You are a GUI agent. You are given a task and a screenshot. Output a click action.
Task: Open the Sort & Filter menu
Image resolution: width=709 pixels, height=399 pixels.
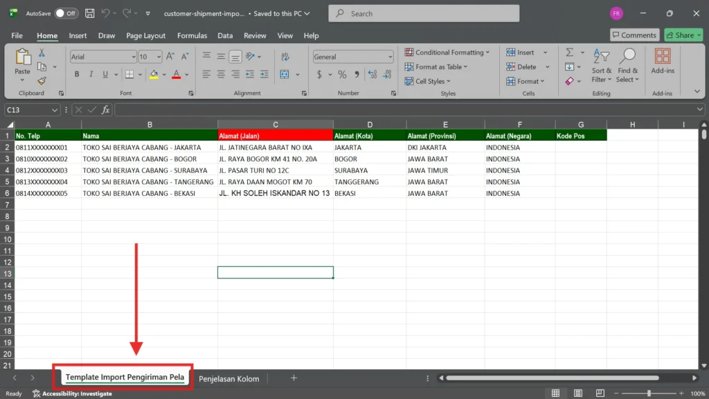tap(602, 66)
